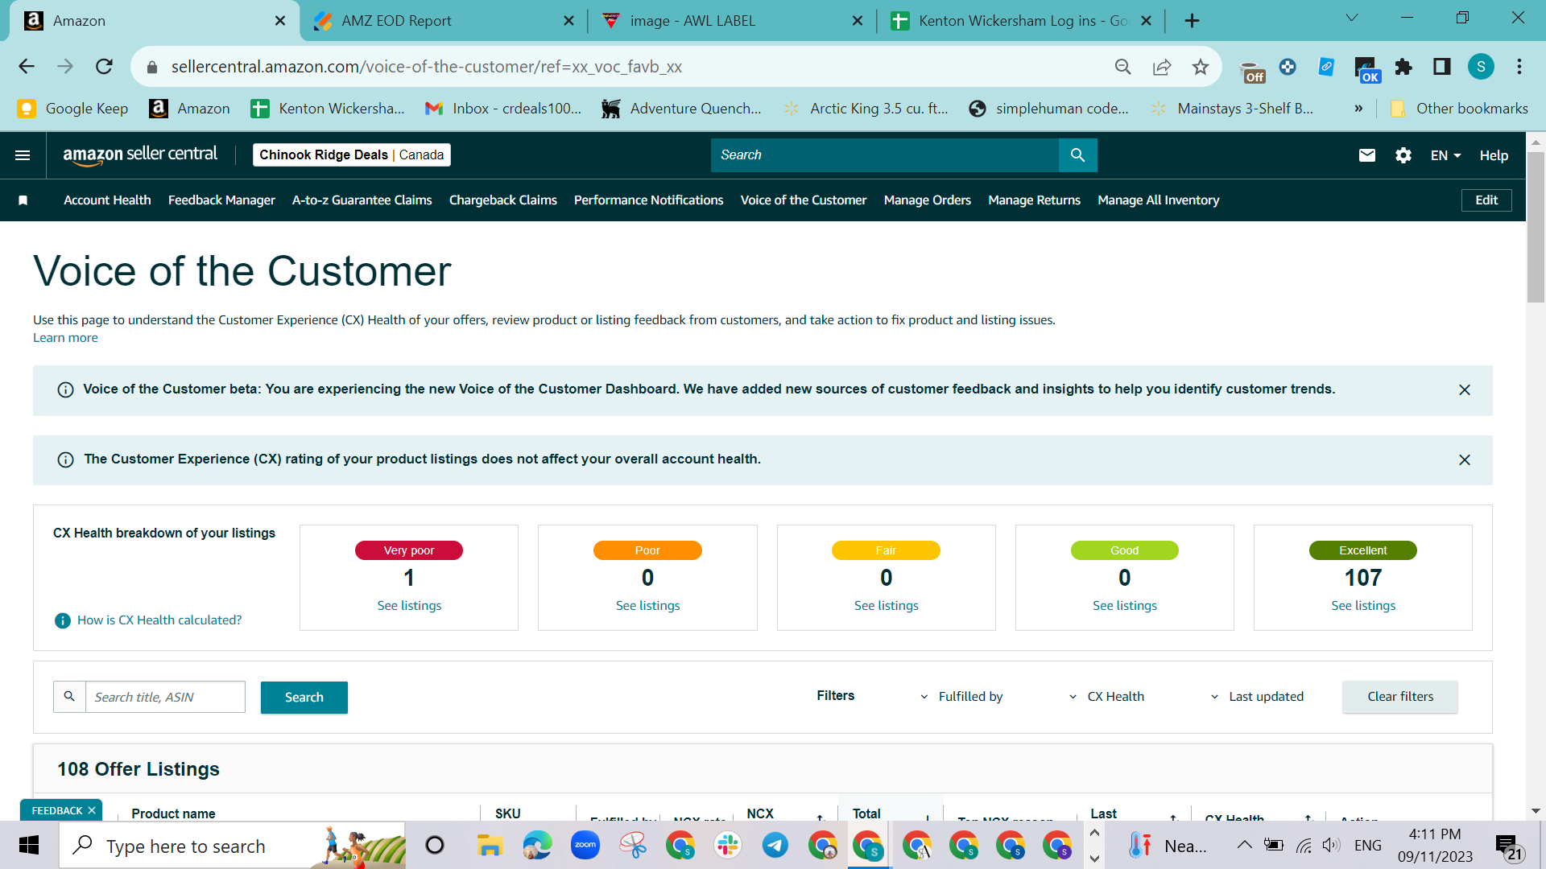Open How is CX Health calculated link
The image size is (1546, 869).
tap(159, 620)
